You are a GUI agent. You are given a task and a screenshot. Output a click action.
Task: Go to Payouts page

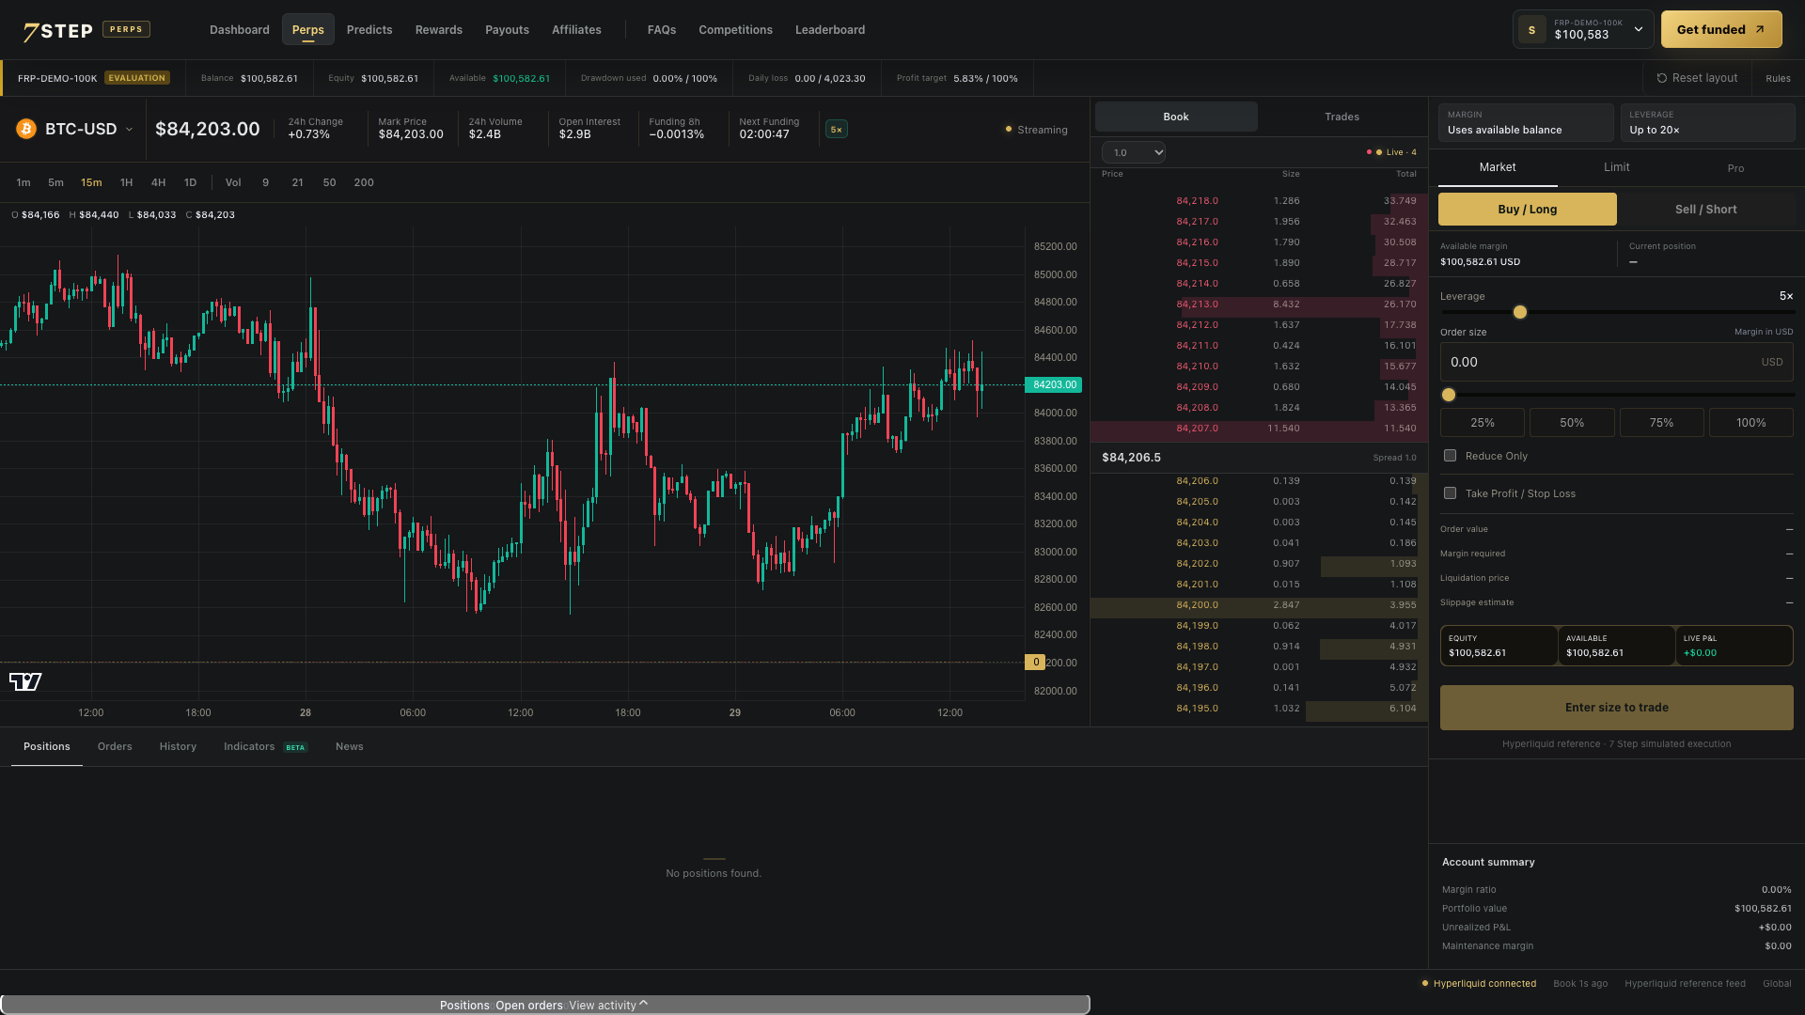click(507, 30)
